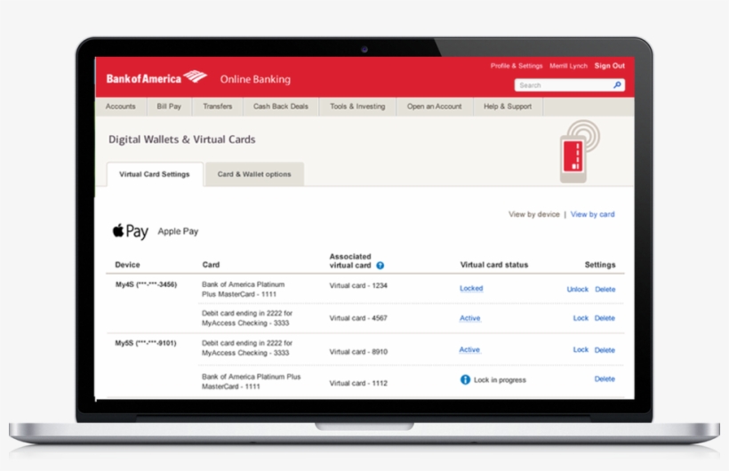Open the Transfers menu

[217, 107]
